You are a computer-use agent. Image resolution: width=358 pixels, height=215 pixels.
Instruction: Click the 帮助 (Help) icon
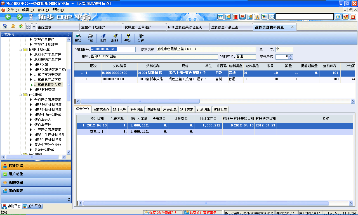[x=128, y=38]
